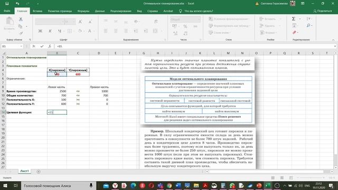The image size is (338, 190).
Task: Click the Save icon in the title bar
Action: pyautogui.click(x=7, y=4)
